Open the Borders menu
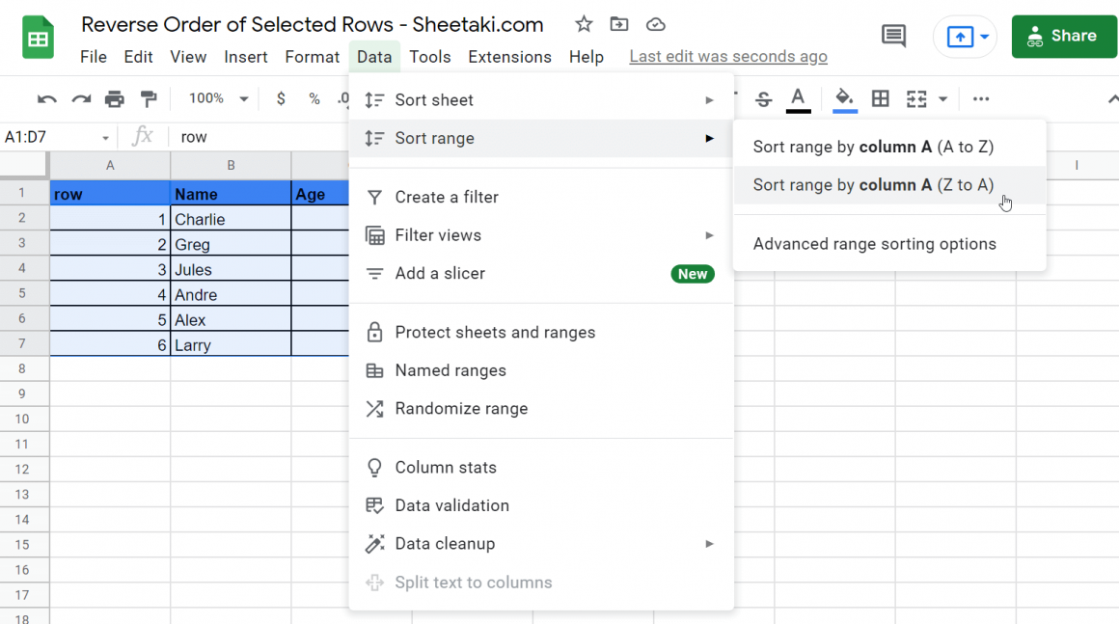The image size is (1119, 624). pos(880,98)
